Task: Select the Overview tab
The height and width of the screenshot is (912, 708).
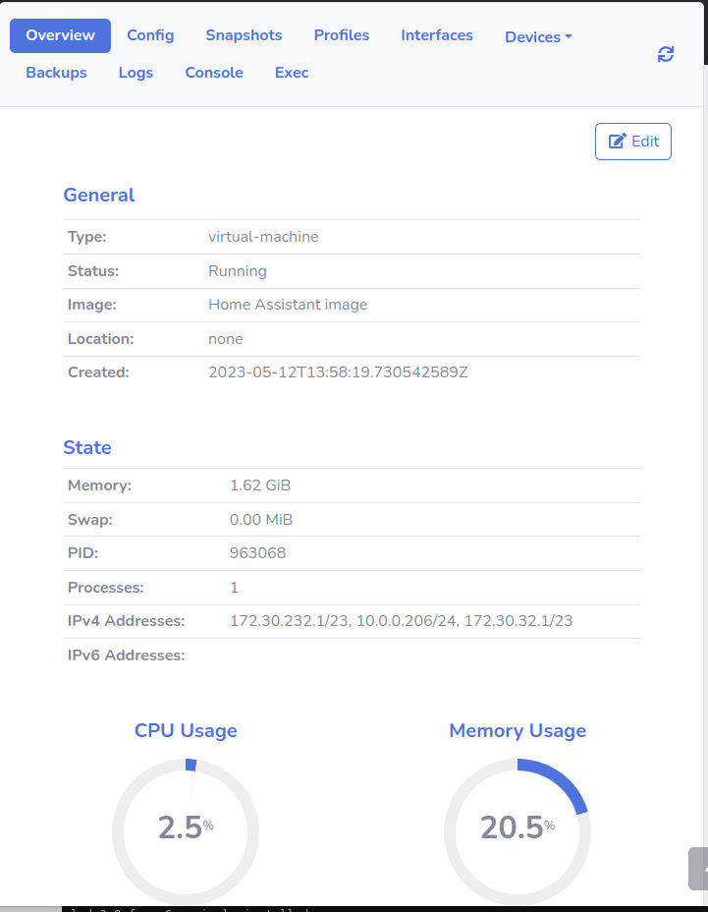Action: point(60,35)
